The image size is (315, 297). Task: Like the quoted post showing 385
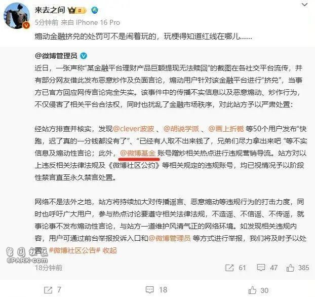pos(290,268)
